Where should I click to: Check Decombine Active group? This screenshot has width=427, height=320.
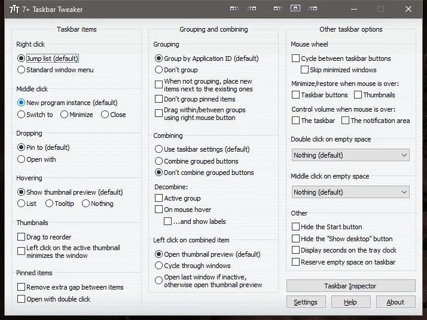point(178,198)
